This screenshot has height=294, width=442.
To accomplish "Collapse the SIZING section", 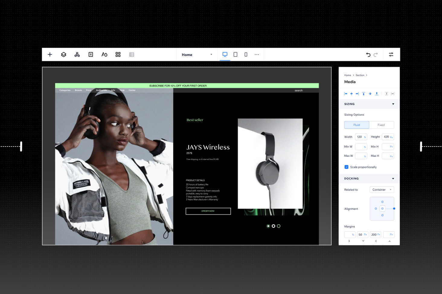I will (393, 104).
